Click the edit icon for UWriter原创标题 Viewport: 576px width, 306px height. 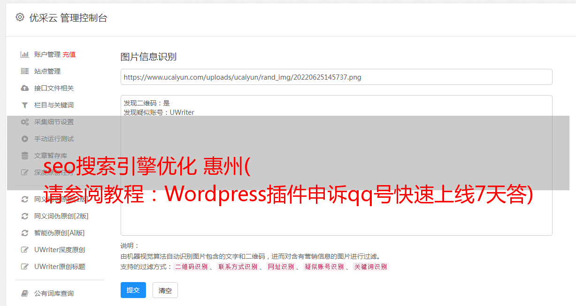click(x=25, y=267)
